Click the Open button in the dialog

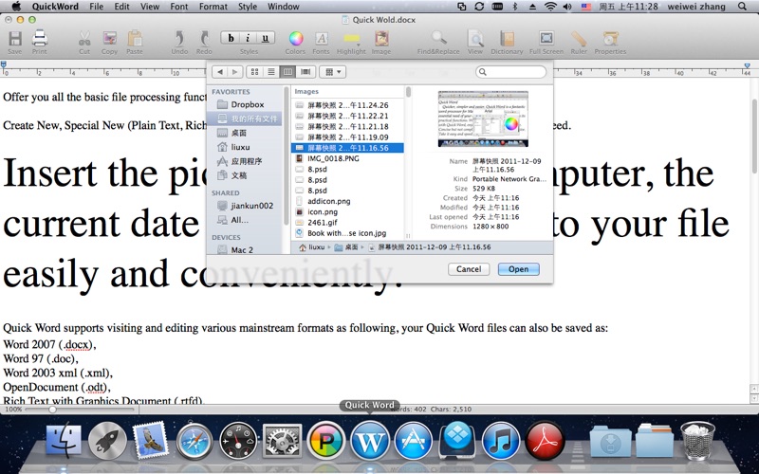(x=518, y=269)
